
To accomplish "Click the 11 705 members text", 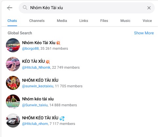I will point(69,86).
